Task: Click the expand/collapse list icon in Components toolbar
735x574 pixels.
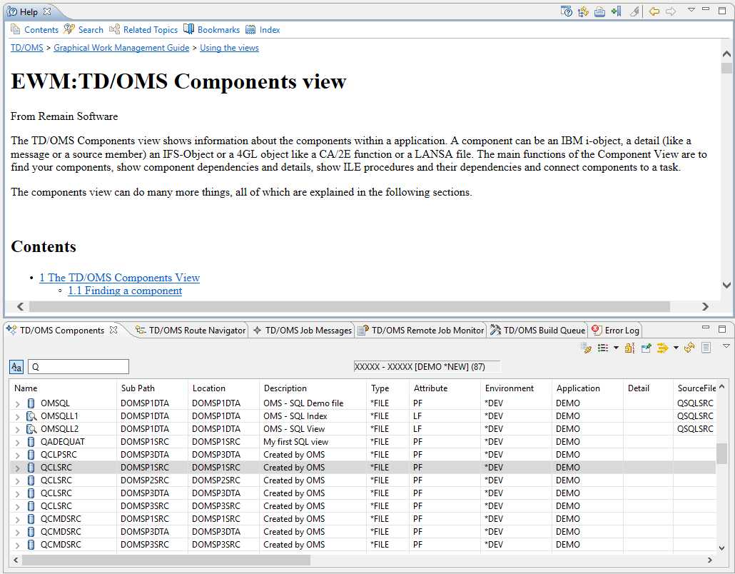Action: click(x=603, y=348)
